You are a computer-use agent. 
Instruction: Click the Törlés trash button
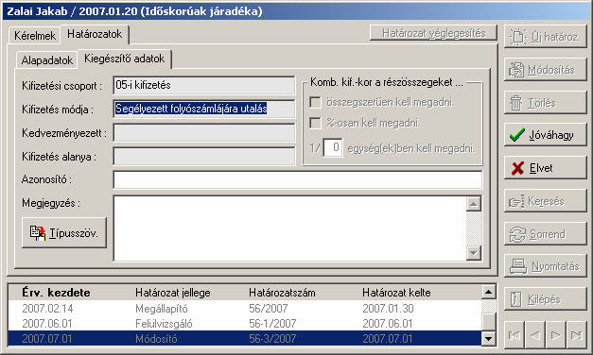coord(546,102)
